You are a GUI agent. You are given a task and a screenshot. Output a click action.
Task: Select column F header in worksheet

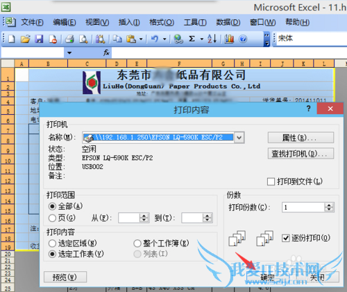point(179,64)
